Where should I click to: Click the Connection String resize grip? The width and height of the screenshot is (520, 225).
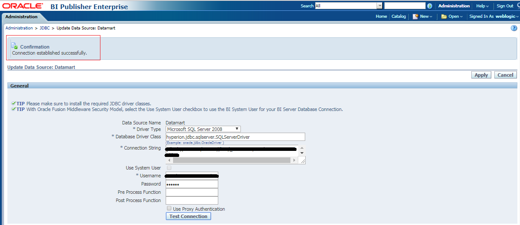click(302, 160)
